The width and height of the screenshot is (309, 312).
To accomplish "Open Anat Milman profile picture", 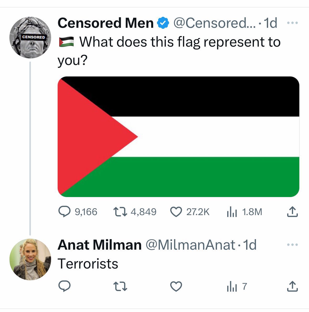I will tap(30, 259).
